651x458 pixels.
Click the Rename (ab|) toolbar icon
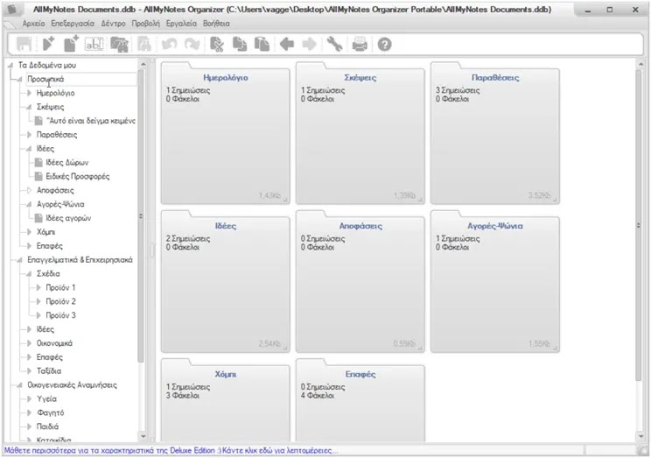tap(94, 44)
